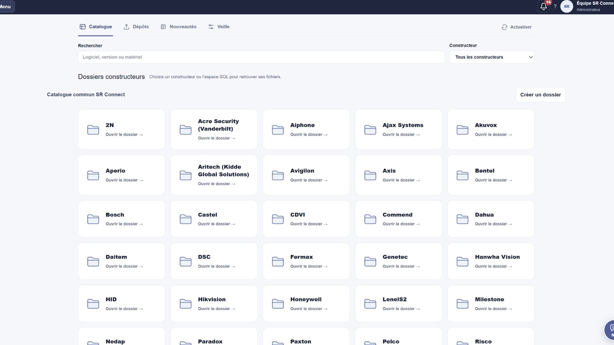Open the Milestone folder icon
614x345 pixels.
462,304
